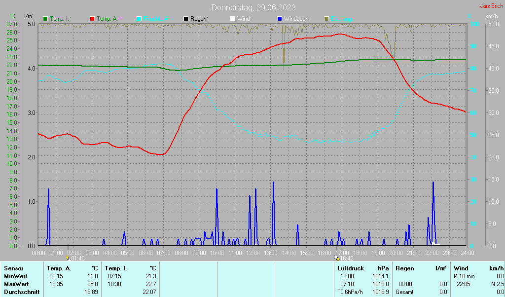Click the red Temp. A. legend square
The height and width of the screenshot is (297, 505).
click(92, 19)
